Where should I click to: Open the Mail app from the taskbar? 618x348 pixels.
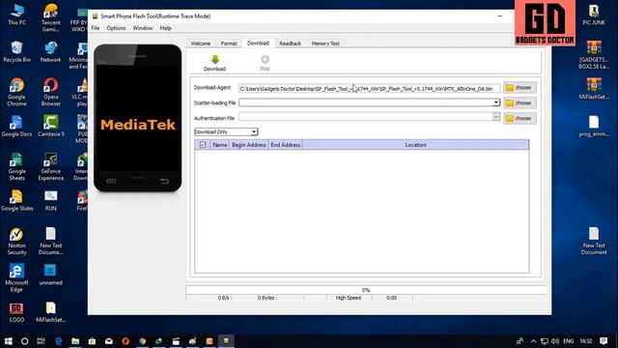point(109,341)
